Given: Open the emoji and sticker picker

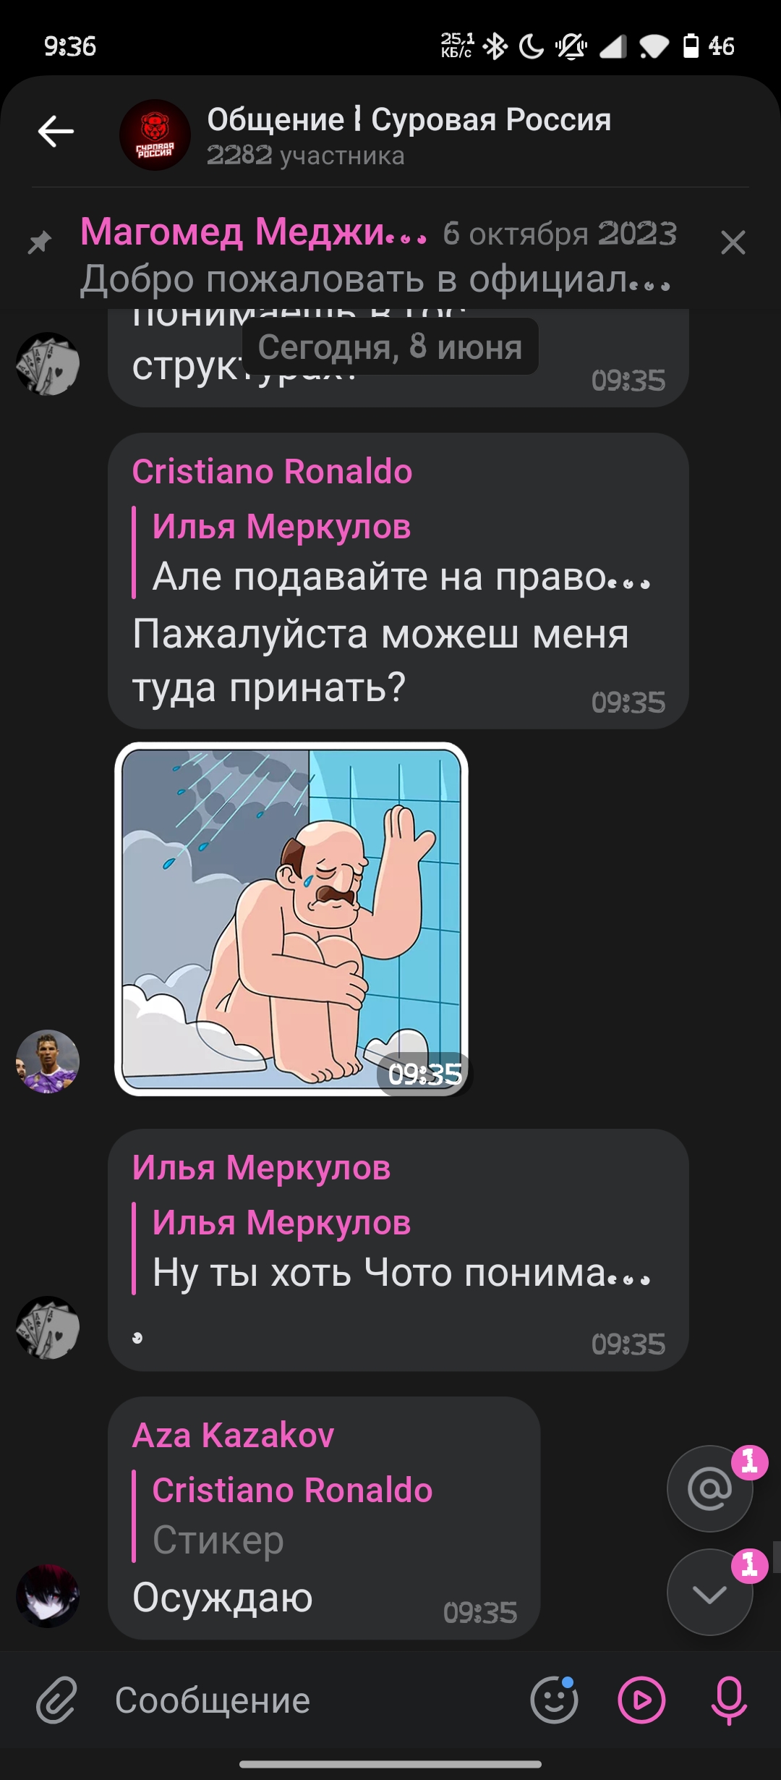Looking at the screenshot, I should pyautogui.click(x=555, y=1700).
